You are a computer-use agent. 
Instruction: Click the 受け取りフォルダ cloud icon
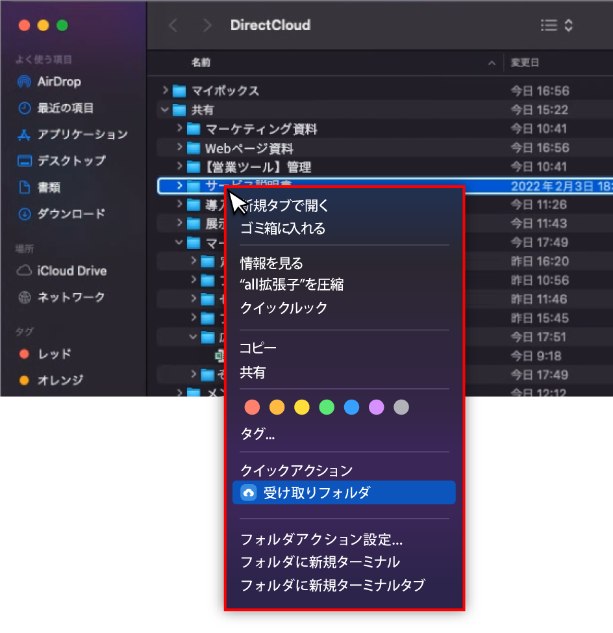(x=249, y=493)
